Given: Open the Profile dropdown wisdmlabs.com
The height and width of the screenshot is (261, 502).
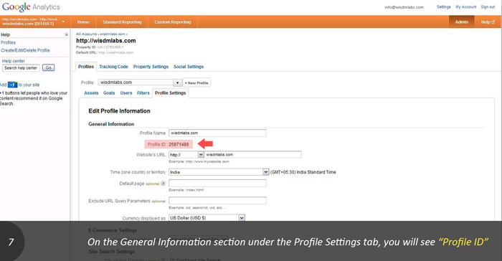Looking at the screenshot, I should (141, 82).
